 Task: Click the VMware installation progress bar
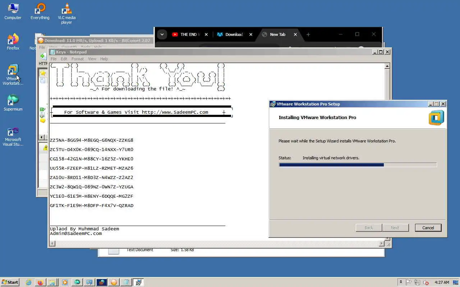358,165
